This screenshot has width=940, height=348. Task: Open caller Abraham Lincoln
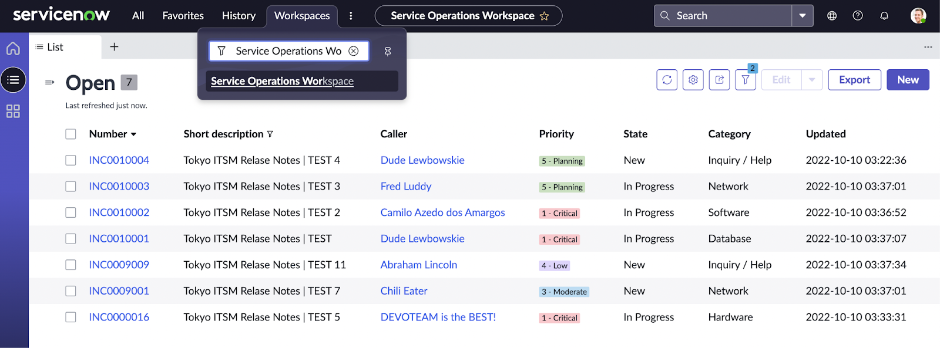tap(419, 265)
